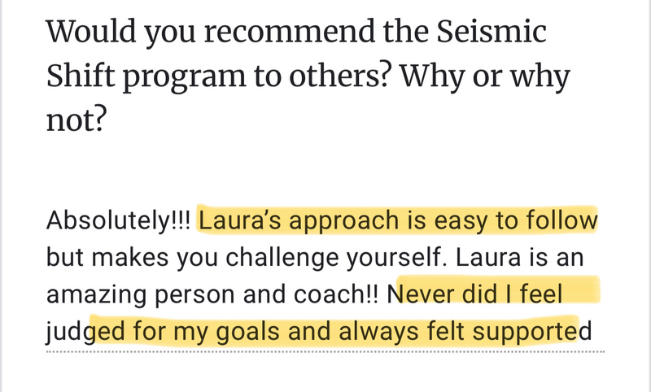Click the dotted underline below the answer
This screenshot has width=651, height=392.
pos(325,352)
